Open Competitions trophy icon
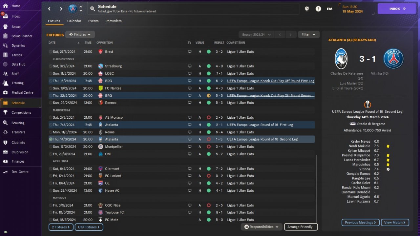 coord(5,112)
